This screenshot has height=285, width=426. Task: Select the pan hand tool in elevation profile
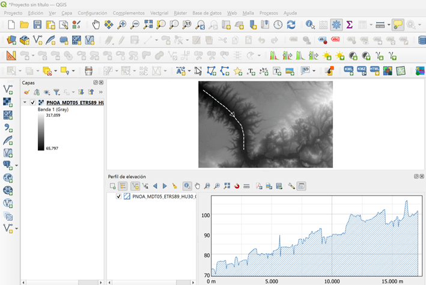coord(197,186)
